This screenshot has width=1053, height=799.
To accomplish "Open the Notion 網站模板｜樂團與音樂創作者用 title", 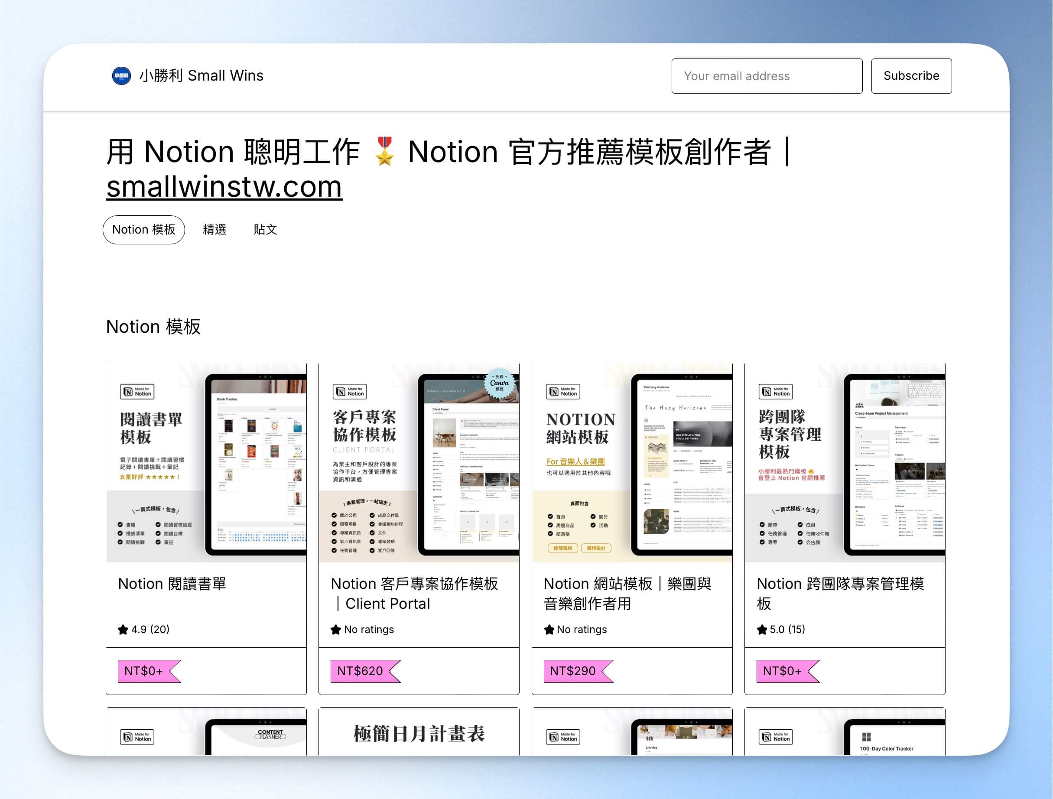I will tap(627, 594).
